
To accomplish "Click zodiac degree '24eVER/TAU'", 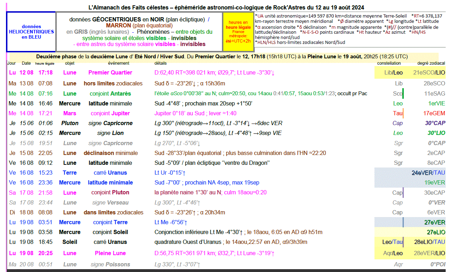I will point(428,173).
